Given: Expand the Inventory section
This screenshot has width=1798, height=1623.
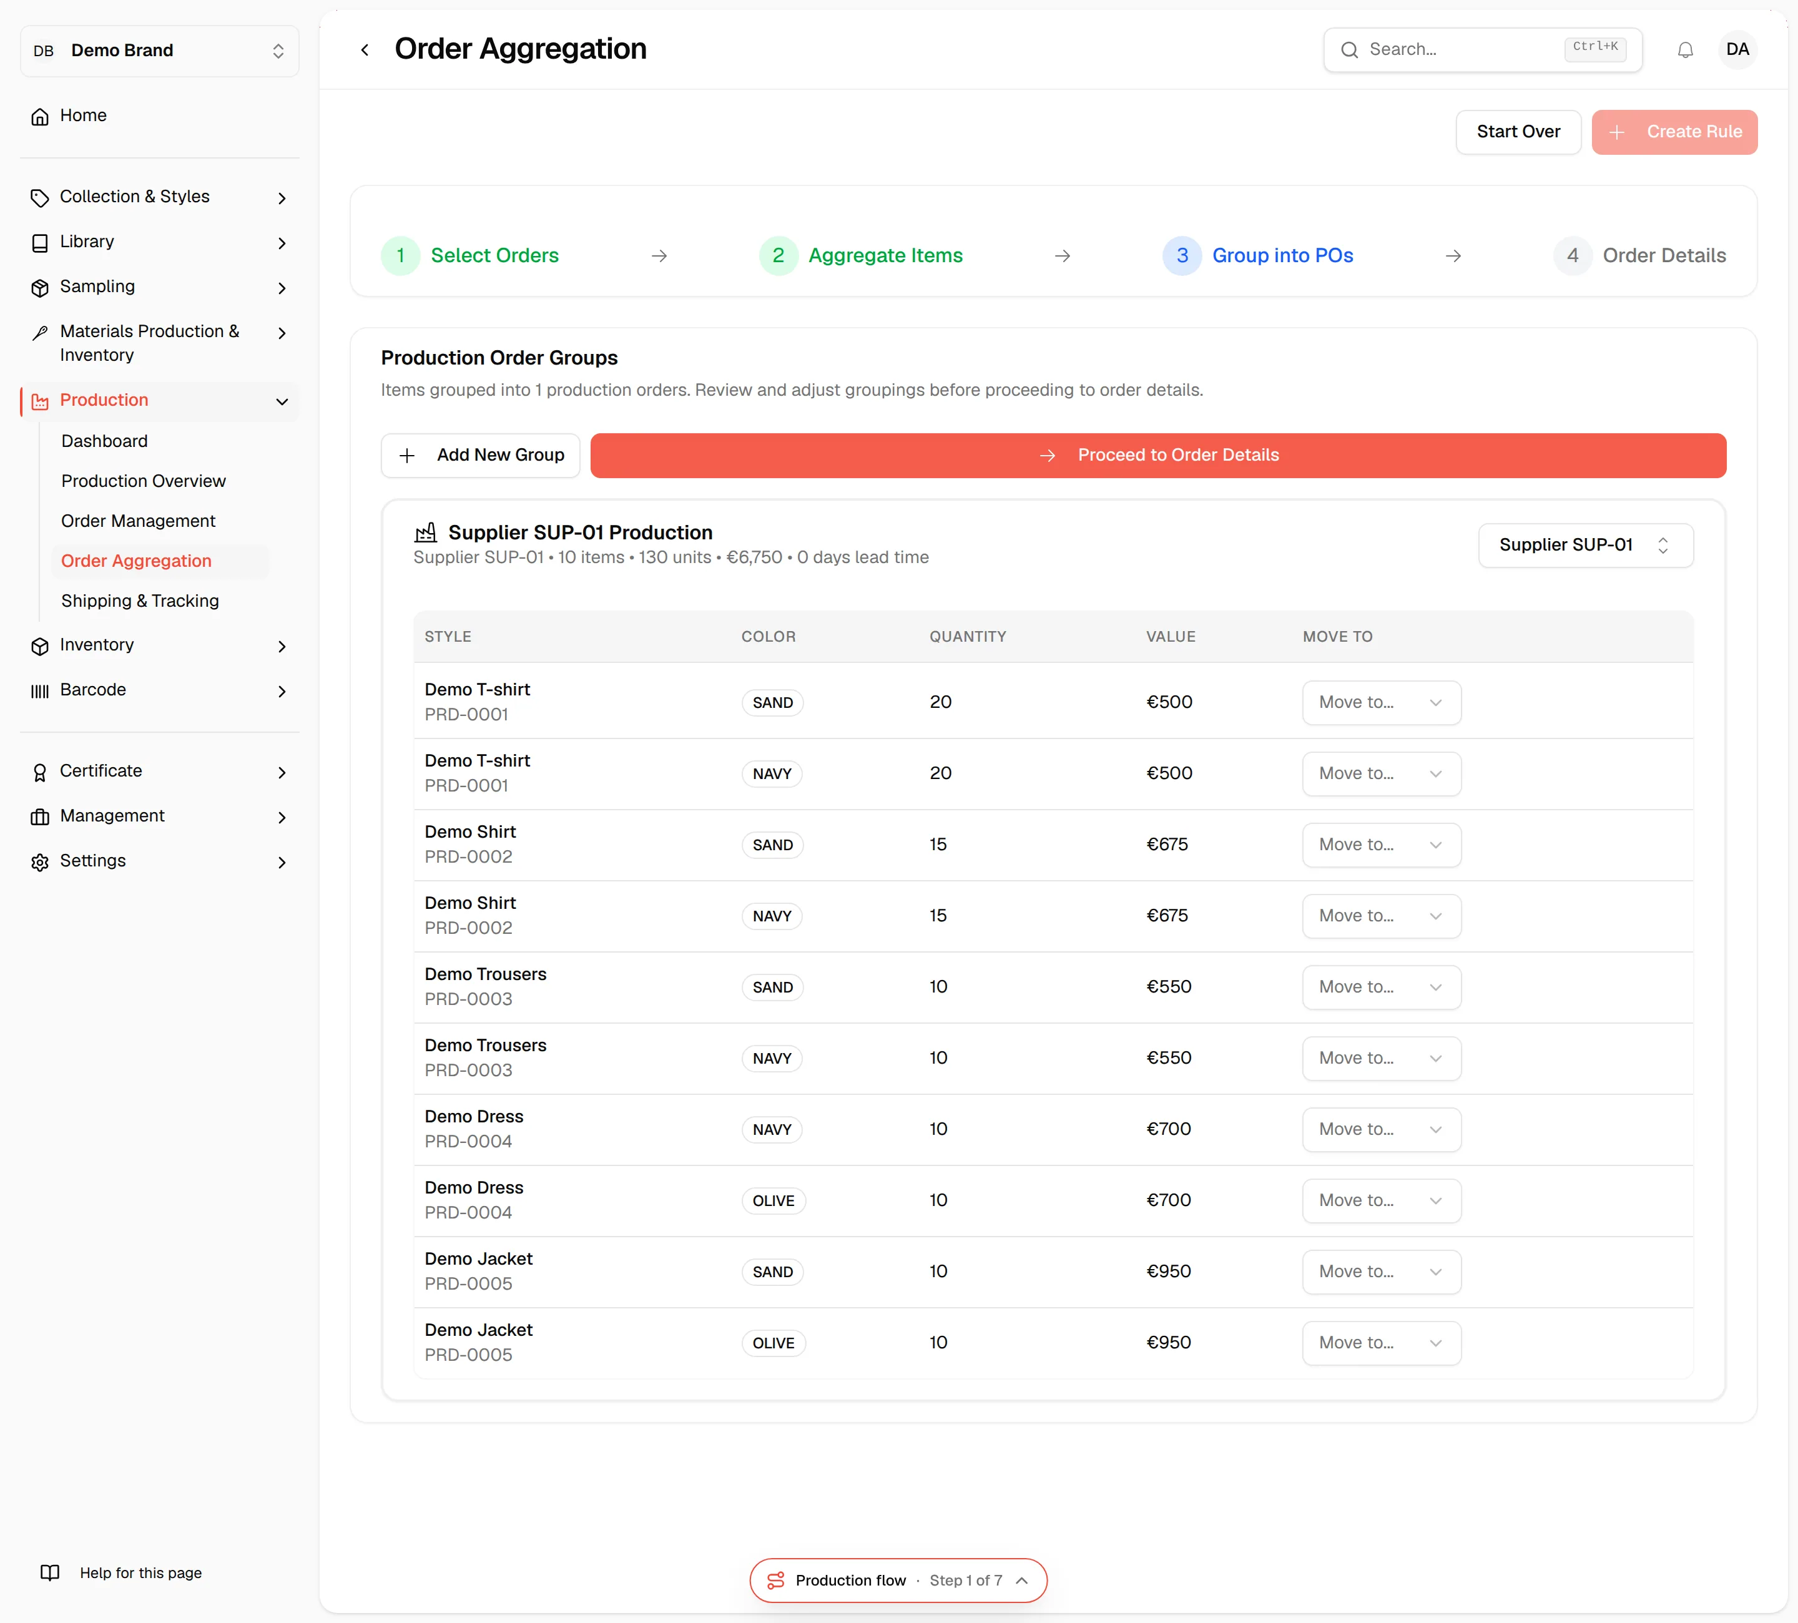Looking at the screenshot, I should (282, 647).
